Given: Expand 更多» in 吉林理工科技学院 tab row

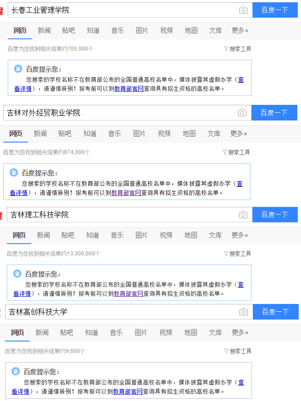Looking at the screenshot, I should tap(239, 235).
